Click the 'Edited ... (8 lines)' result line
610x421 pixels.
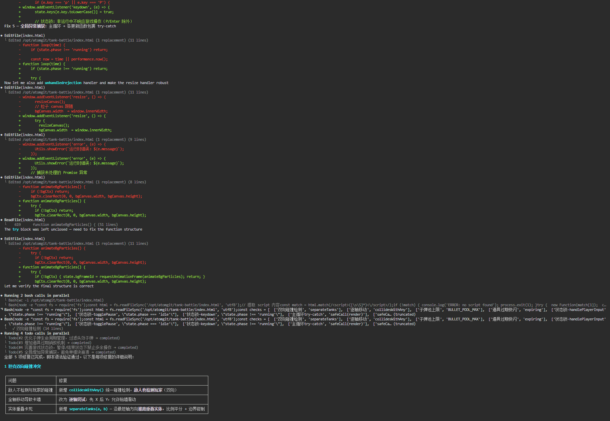[x=77, y=182]
